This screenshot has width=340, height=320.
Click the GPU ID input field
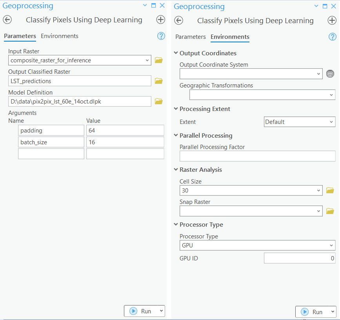pos(300,258)
